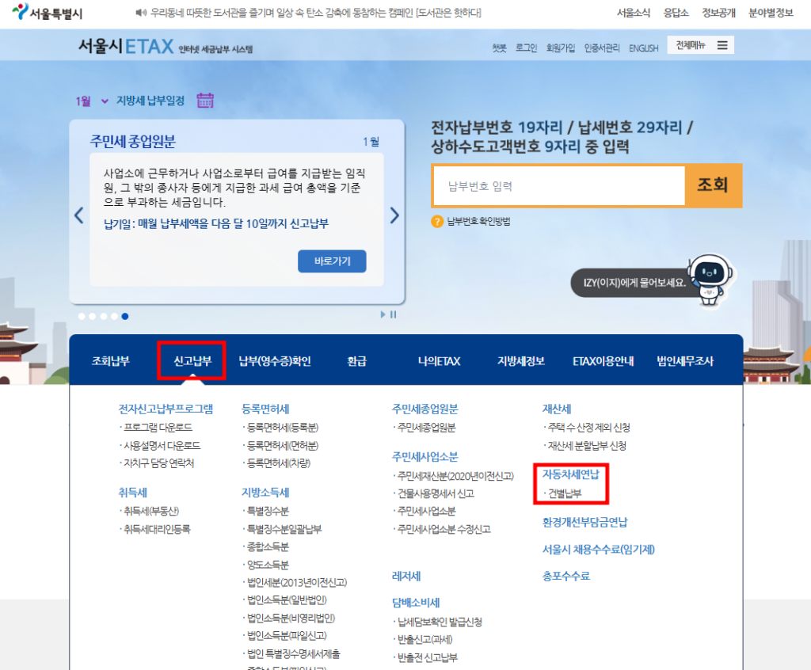
Task: Click the orange 조회 button
Action: 714,186
